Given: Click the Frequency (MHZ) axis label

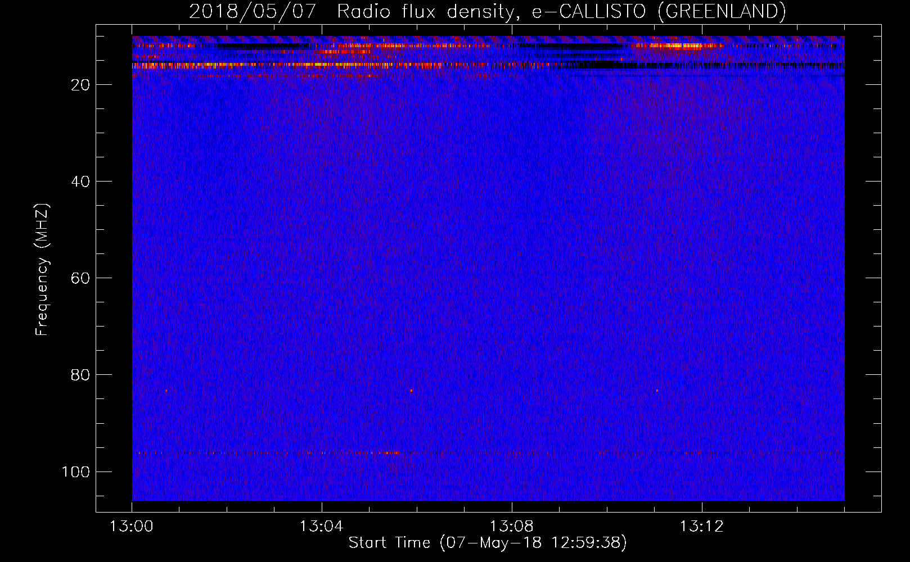Looking at the screenshot, I should [x=42, y=270].
